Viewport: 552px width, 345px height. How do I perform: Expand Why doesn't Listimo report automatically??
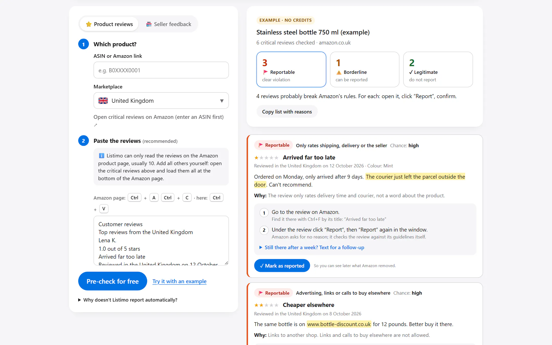pos(128,300)
